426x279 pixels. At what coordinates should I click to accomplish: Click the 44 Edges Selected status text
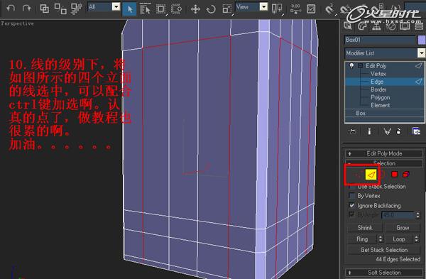[x=398, y=259]
